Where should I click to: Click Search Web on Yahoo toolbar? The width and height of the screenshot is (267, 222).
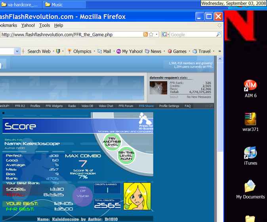39,51
